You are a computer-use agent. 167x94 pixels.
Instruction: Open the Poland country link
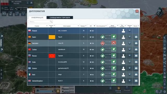click(x=34, y=31)
